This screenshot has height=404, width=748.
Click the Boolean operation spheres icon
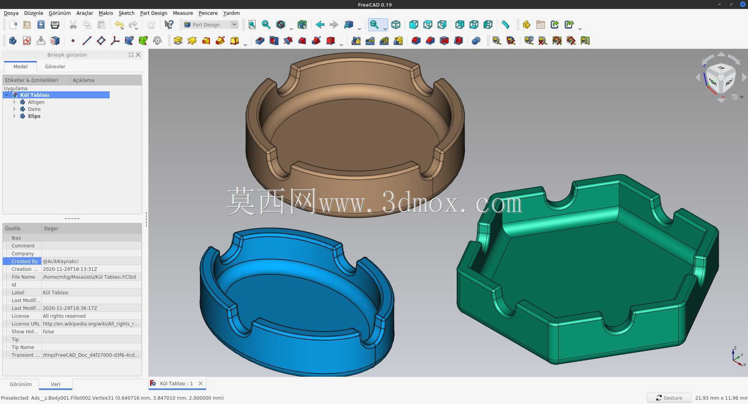click(x=476, y=41)
